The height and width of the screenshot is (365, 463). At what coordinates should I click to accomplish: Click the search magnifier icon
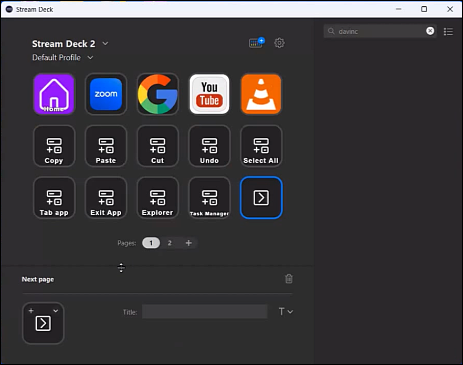tap(331, 31)
